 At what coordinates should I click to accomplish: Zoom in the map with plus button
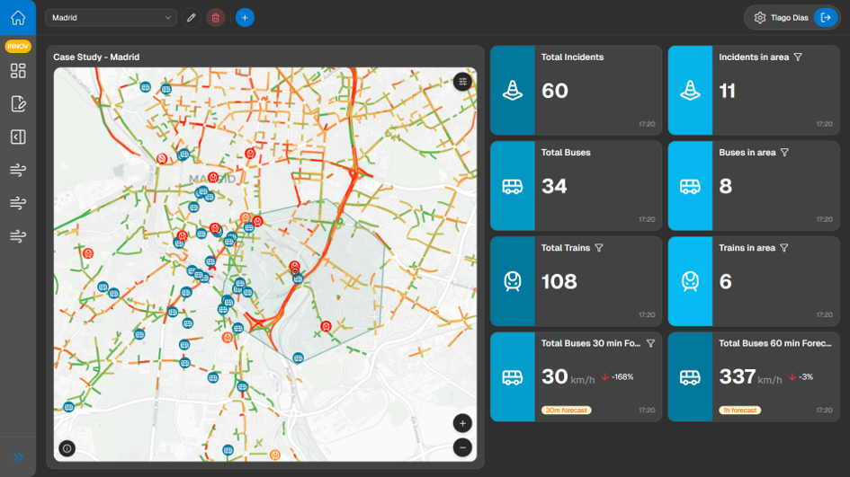[x=462, y=423]
